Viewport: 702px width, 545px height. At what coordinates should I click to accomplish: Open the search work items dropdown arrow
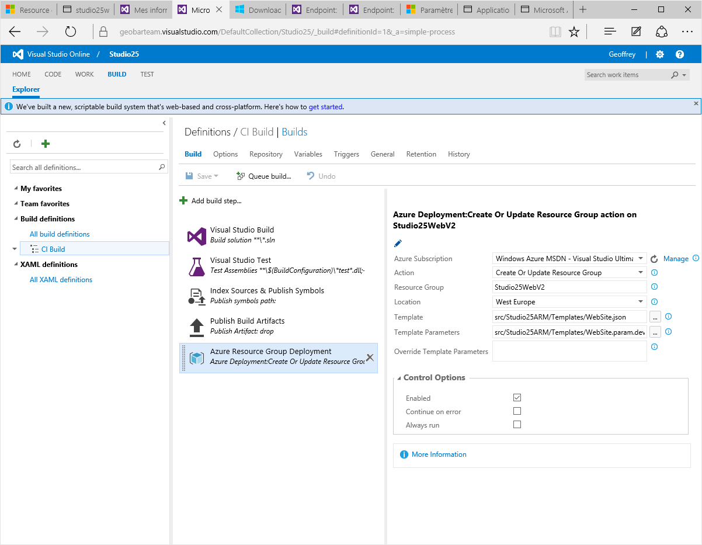[x=684, y=75]
